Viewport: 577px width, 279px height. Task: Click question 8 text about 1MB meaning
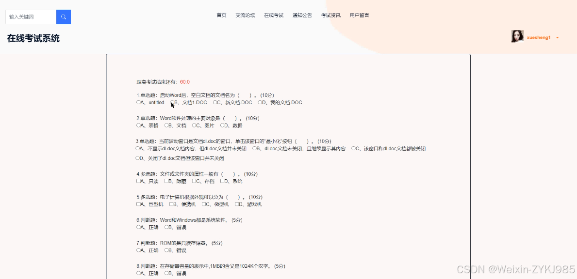click(211, 266)
